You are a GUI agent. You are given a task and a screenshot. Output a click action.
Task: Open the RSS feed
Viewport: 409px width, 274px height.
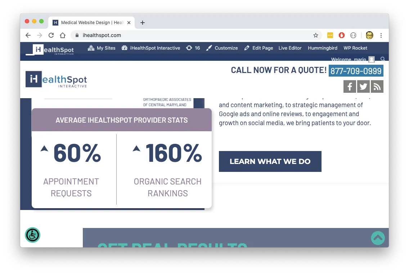(x=377, y=86)
